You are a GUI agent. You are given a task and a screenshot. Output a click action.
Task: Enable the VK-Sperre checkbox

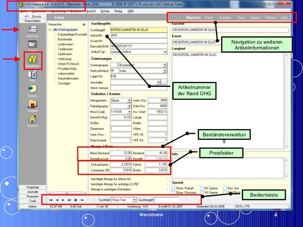[202, 192]
